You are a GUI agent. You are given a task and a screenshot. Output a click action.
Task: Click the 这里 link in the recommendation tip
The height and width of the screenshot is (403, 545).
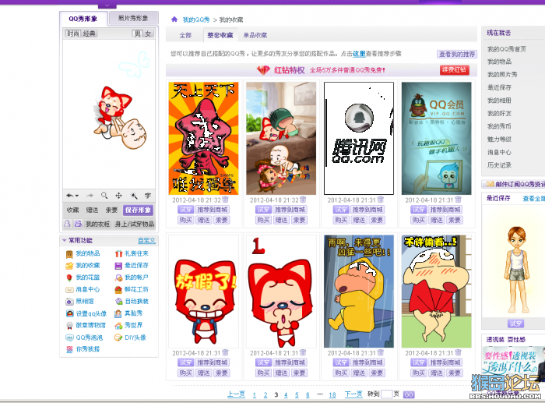point(359,54)
